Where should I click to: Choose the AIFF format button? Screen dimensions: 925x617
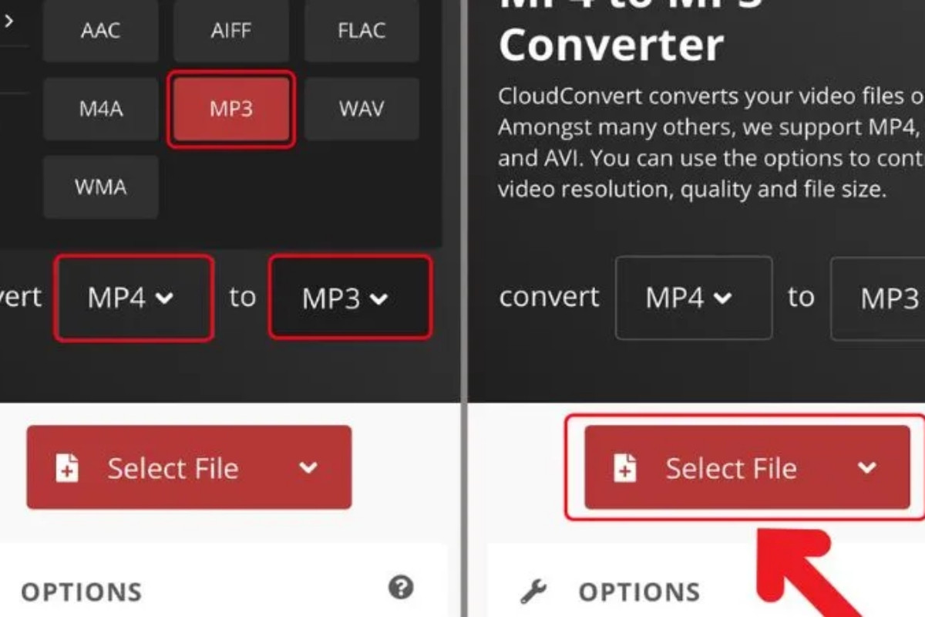(231, 31)
